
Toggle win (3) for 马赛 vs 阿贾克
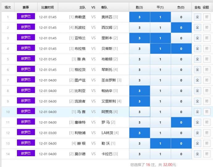pos(140,112)
